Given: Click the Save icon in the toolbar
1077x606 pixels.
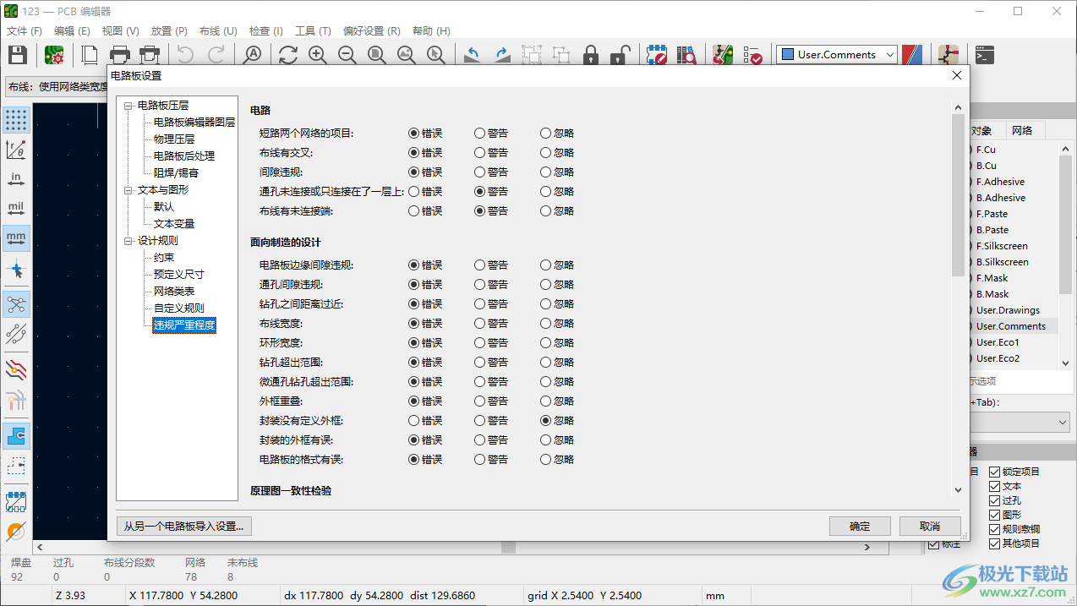Looking at the screenshot, I should [17, 55].
